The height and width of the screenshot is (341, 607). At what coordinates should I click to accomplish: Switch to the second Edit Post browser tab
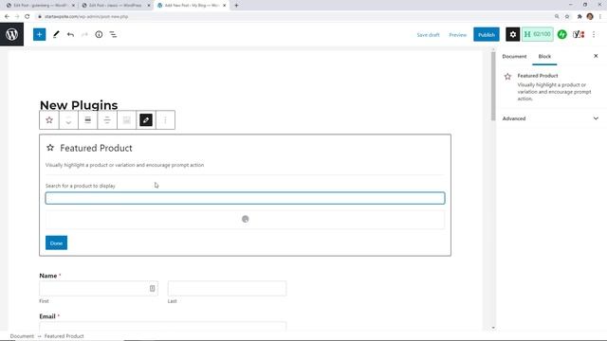[116, 6]
